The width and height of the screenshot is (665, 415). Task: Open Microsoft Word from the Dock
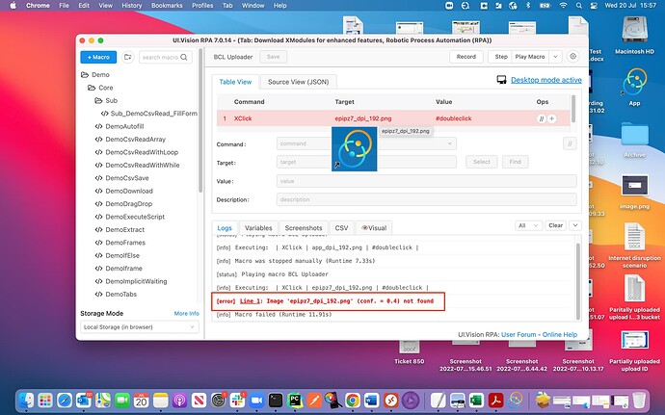point(371,401)
